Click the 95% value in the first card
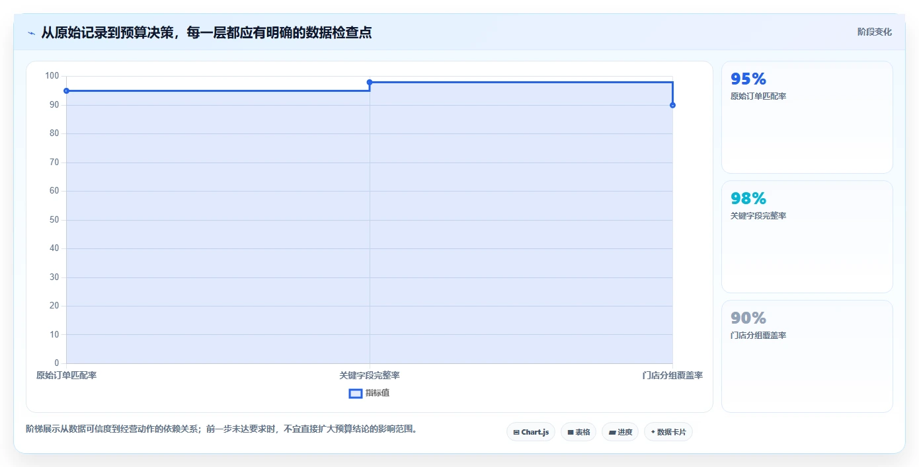919x467 pixels. [x=748, y=79]
